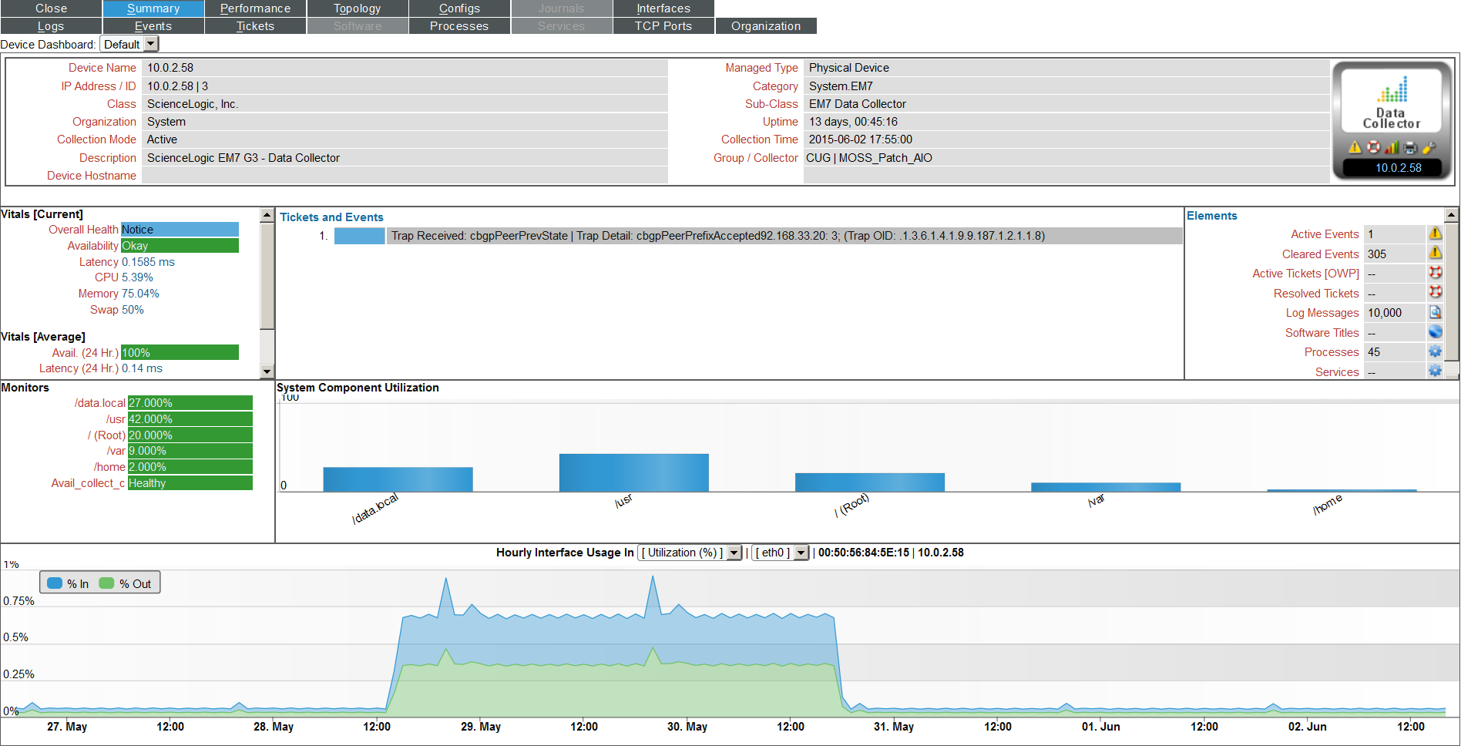Open the eth0 interface dropdown
This screenshot has width=1461, height=746.
click(x=800, y=553)
